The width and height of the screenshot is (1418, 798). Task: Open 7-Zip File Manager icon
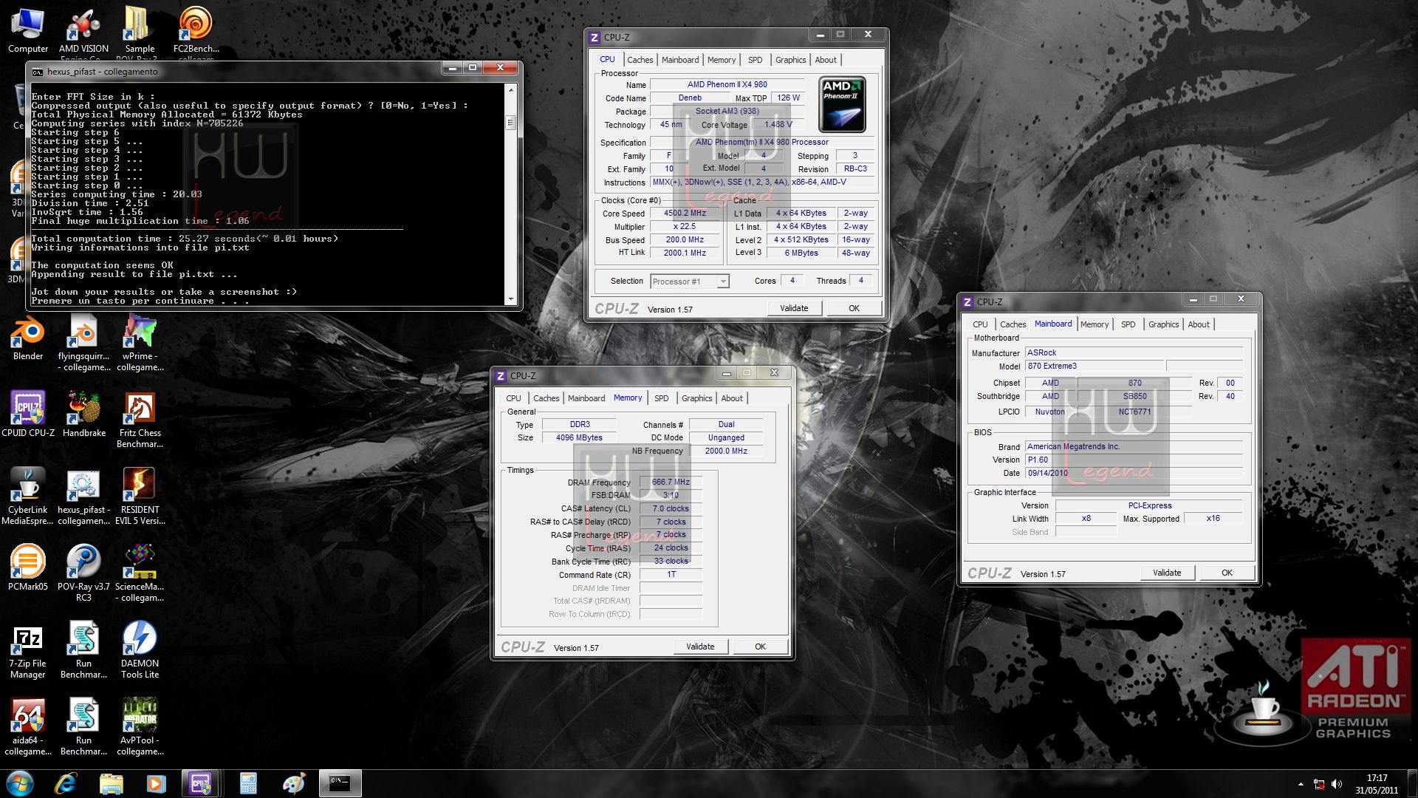28,649
